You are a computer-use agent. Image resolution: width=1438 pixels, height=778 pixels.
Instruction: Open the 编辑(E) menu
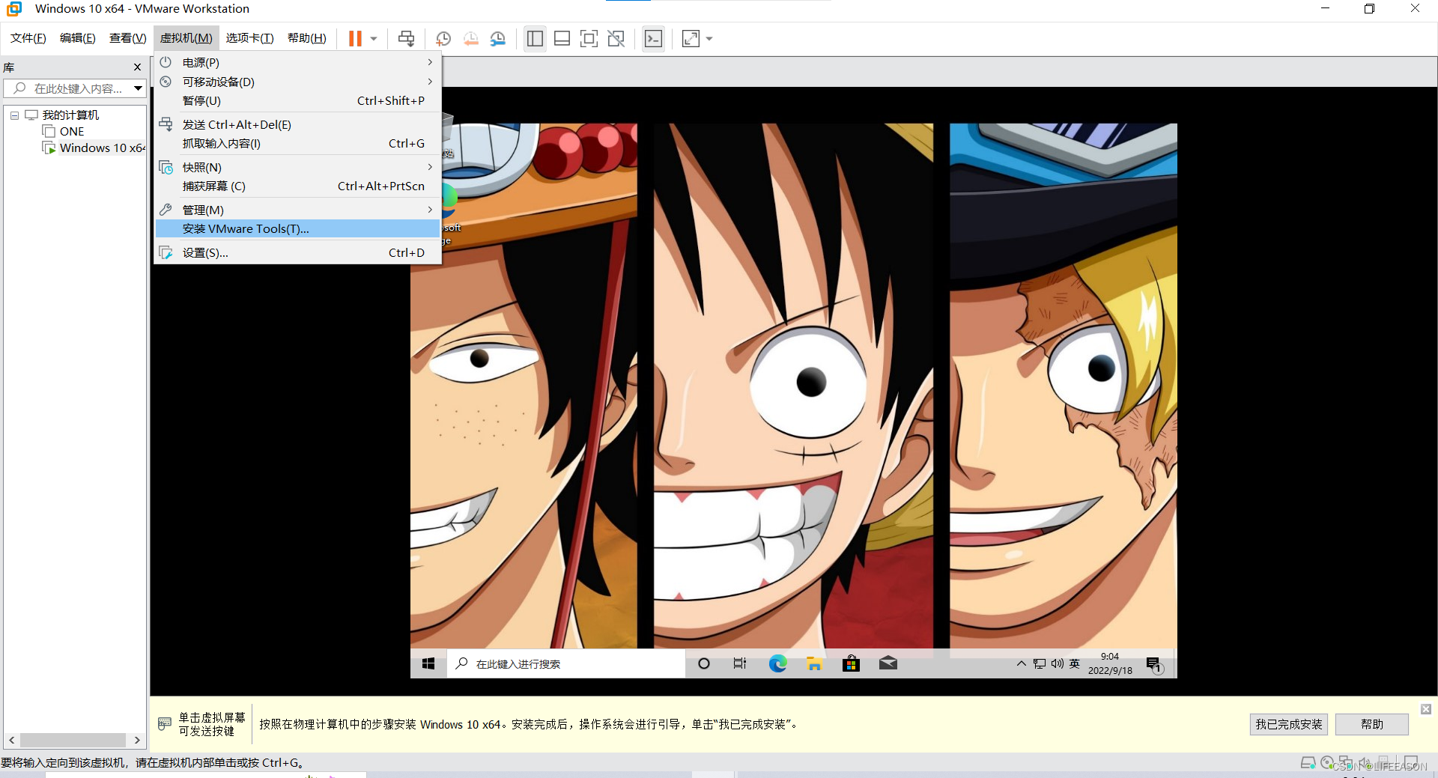[78, 38]
